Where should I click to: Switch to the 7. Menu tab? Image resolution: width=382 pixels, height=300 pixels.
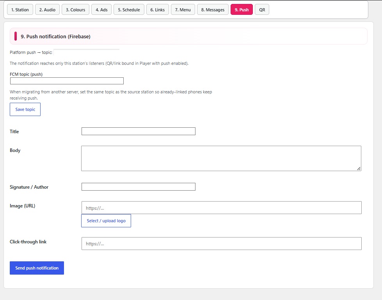coord(183,10)
